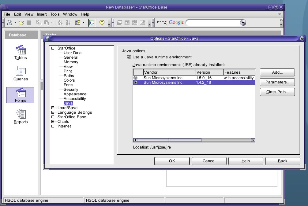Expand the StarOffice Base tree node
This screenshot has height=206, width=308.
[53, 117]
